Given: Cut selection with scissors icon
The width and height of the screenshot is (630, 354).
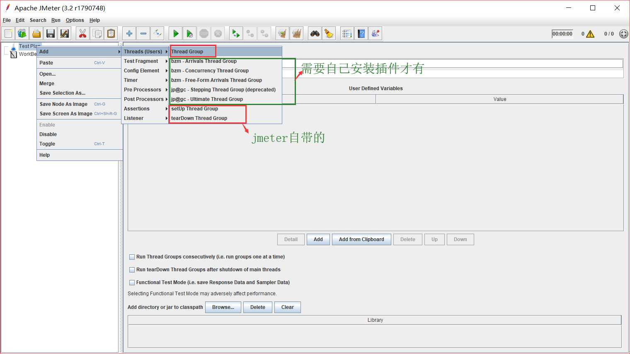Looking at the screenshot, I should tap(83, 33).
